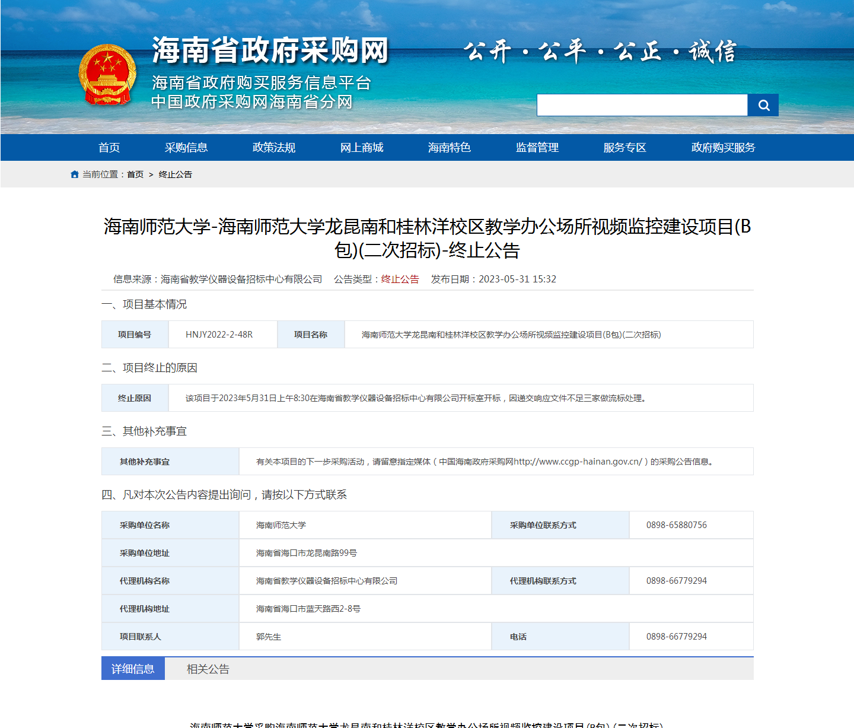Click the 项目名称 value cell
This screenshot has width=854, height=728.
549,335
